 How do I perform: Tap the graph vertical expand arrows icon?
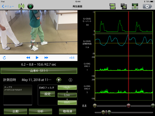click(135, 6)
